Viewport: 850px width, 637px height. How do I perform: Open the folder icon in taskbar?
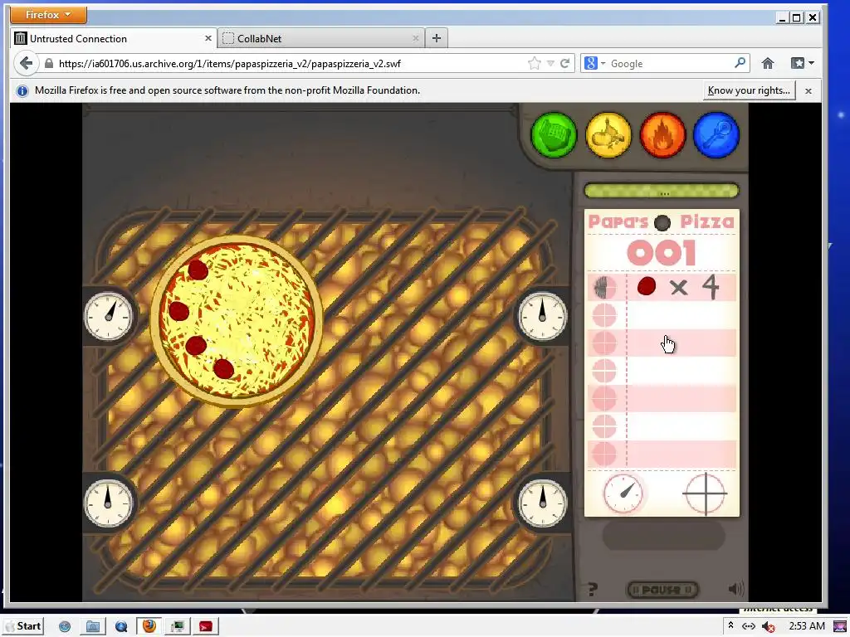tap(93, 627)
